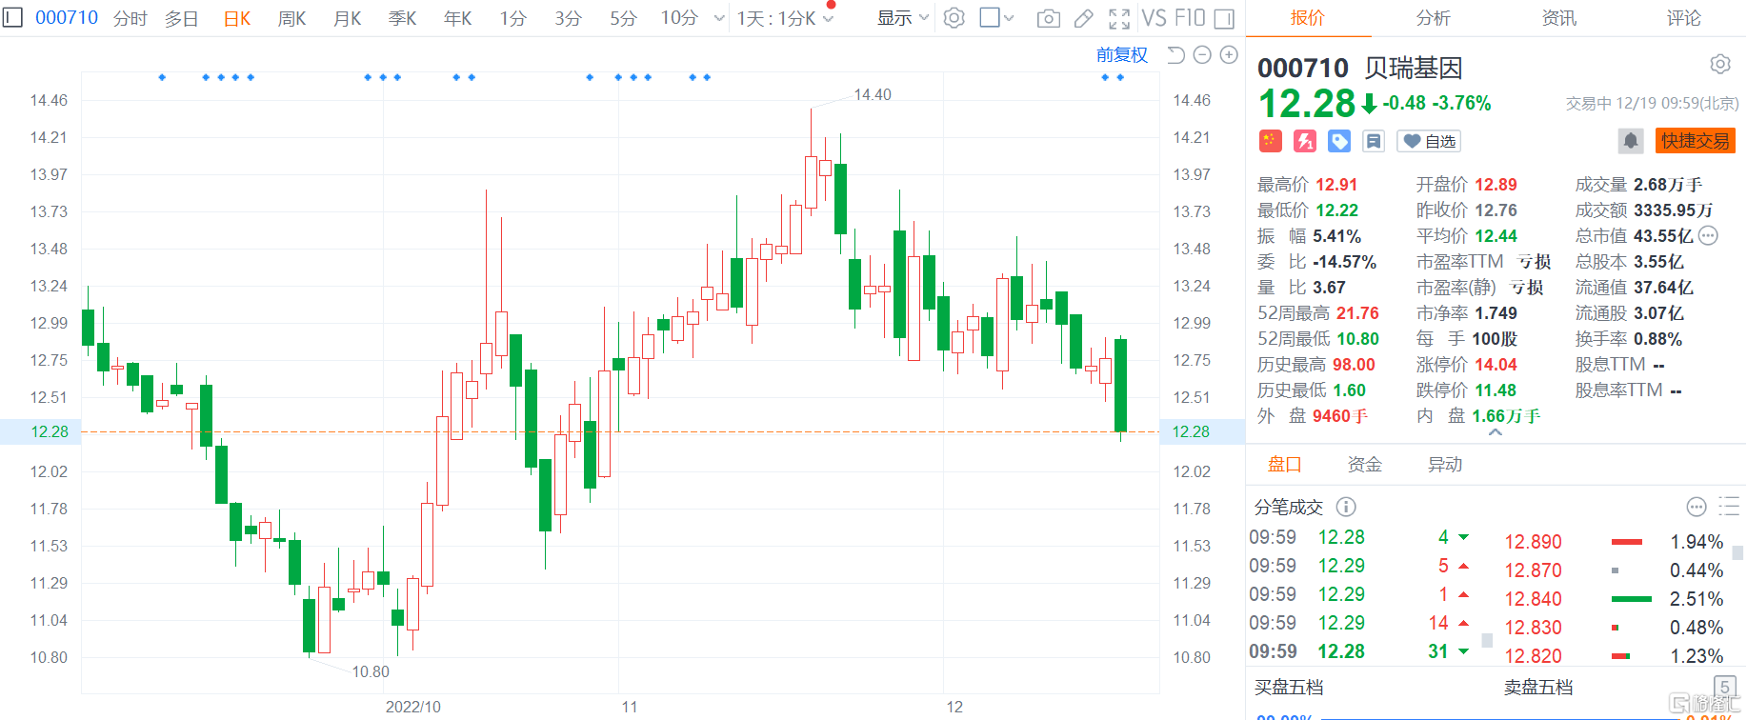Viewport: 1747px width, 720px height.
Task: Click the 12.890 price distribution row
Action: point(1614,542)
